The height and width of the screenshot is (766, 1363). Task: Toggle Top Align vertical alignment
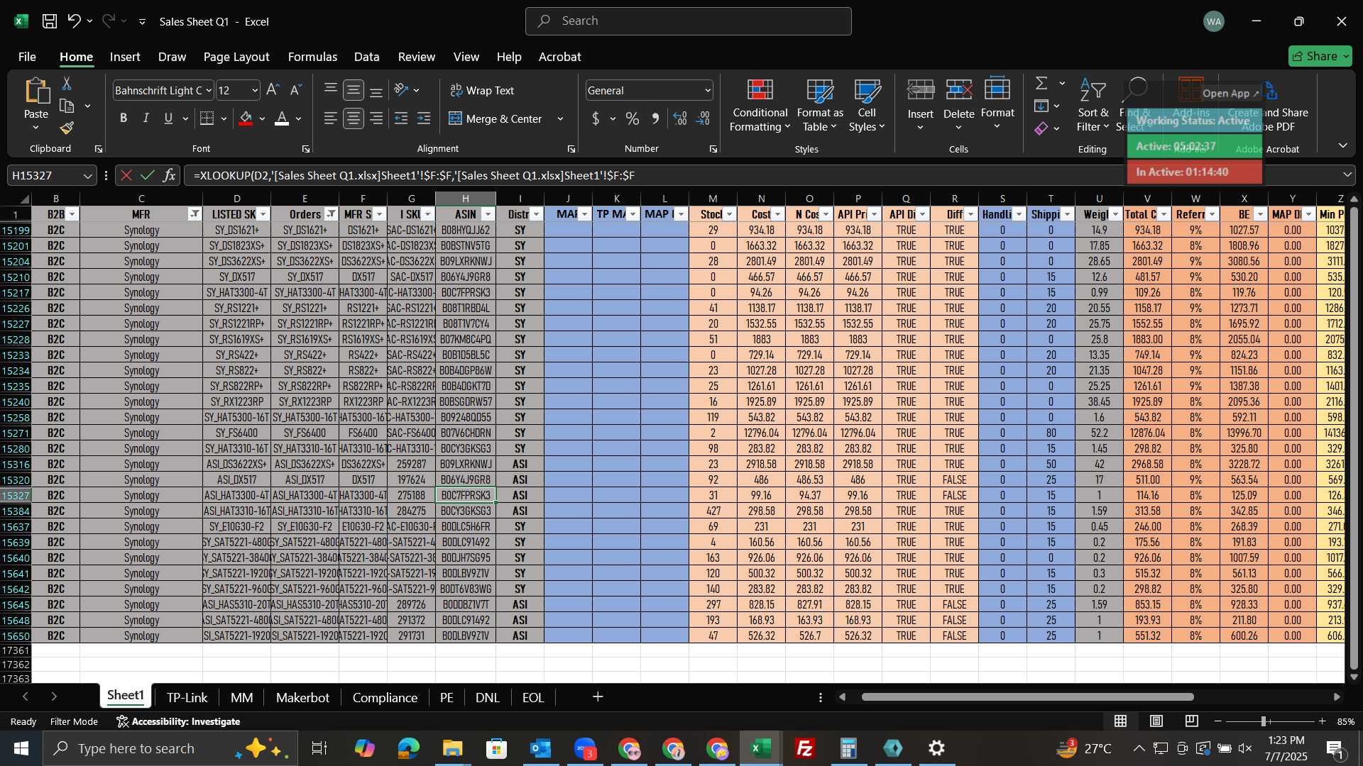[x=331, y=90]
